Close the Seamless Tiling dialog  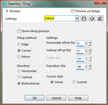click(x=100, y=2)
